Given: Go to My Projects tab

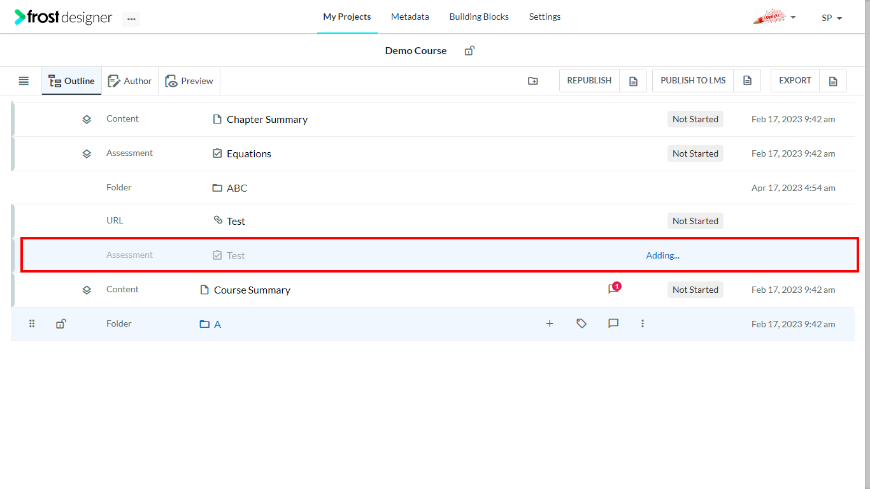Looking at the screenshot, I should [x=347, y=17].
